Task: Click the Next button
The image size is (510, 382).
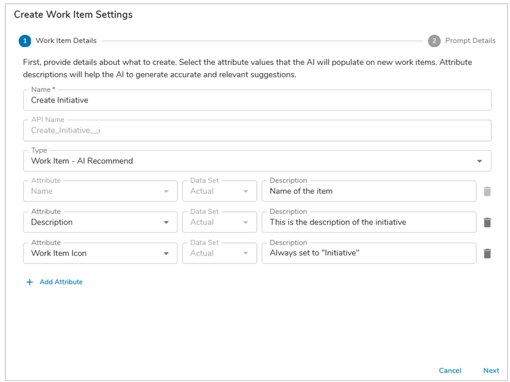Action: click(491, 370)
